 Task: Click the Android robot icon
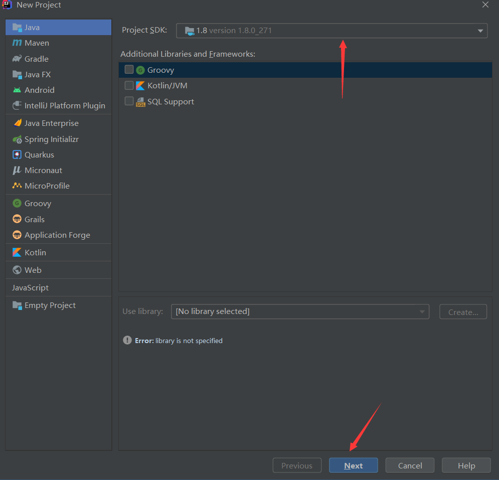click(x=17, y=90)
